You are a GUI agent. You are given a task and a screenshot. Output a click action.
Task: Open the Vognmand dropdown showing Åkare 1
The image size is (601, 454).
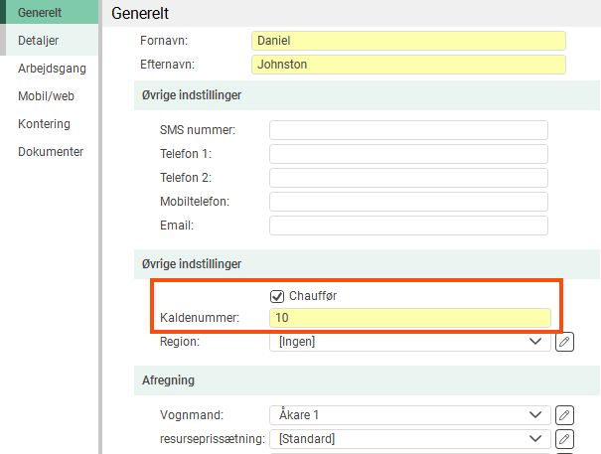[x=409, y=415]
